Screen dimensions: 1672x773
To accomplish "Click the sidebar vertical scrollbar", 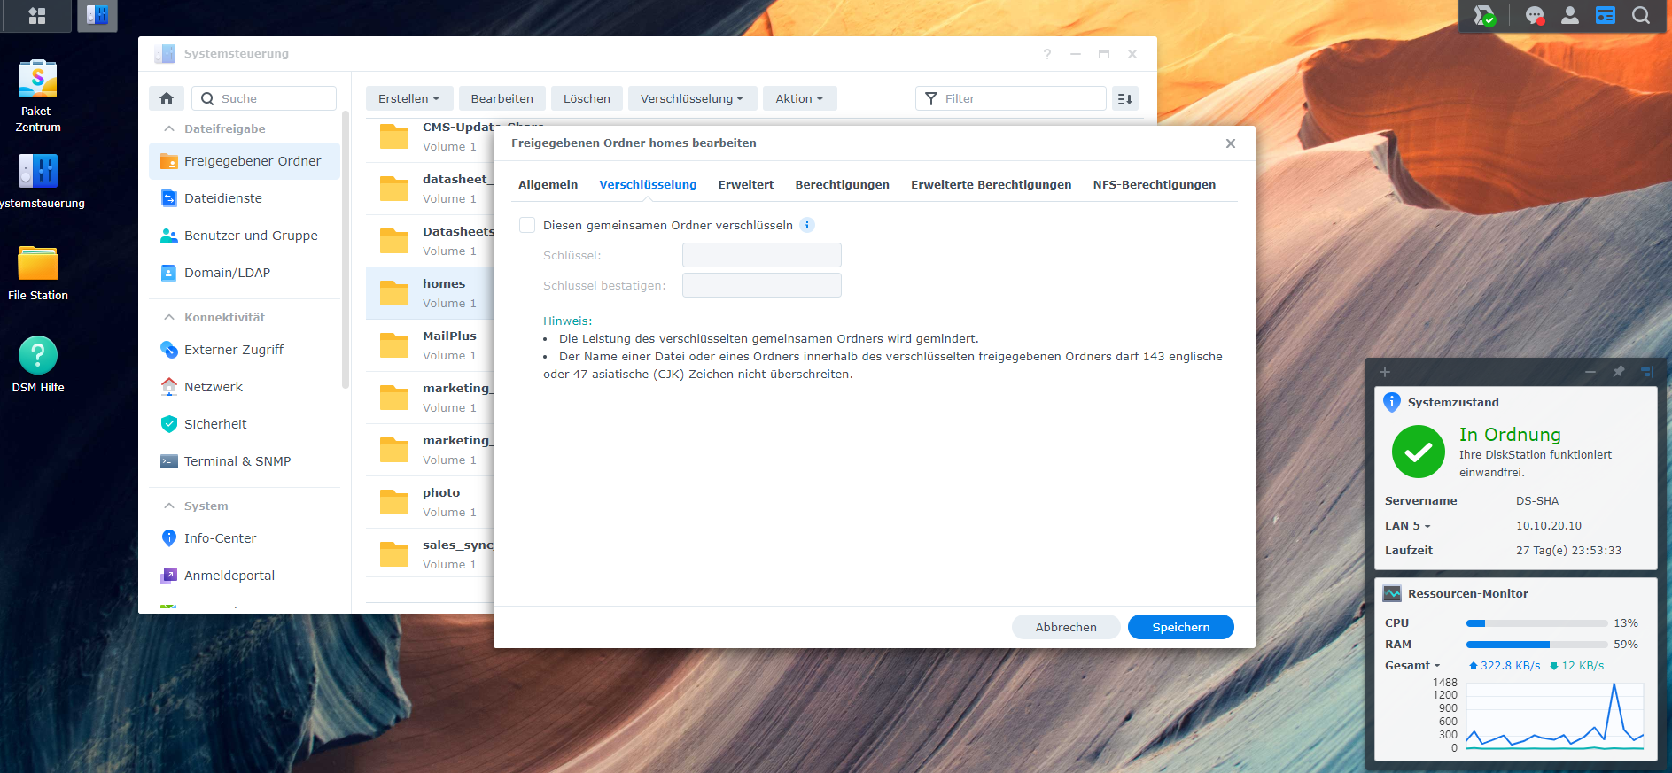I will 346,251.
